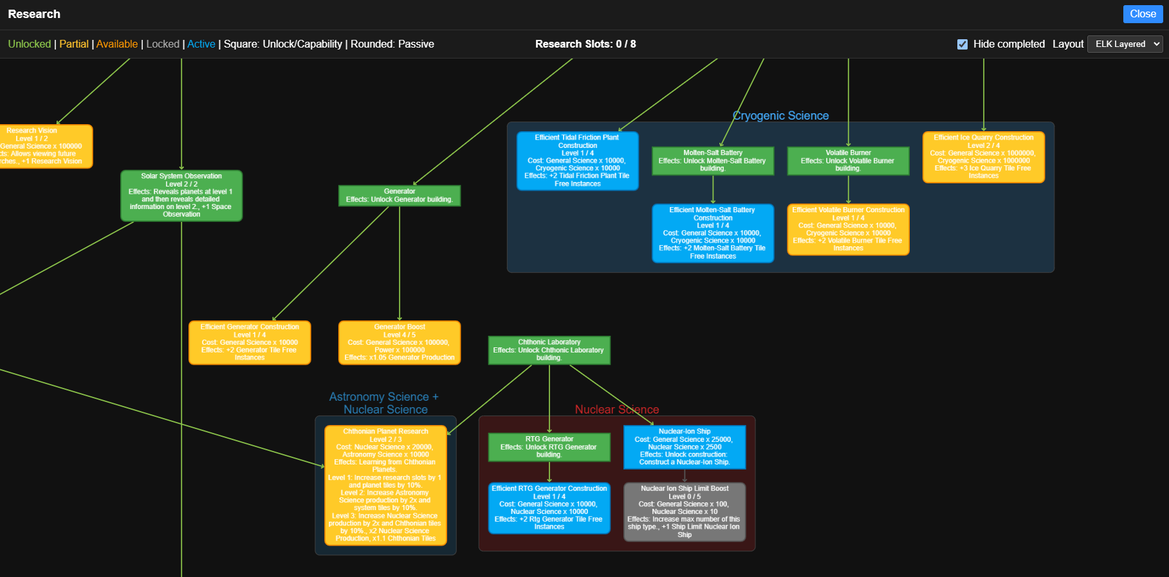Pick Efficient Volatile Burner Construction node
Image resolution: width=1169 pixels, height=577 pixels.
(x=848, y=229)
